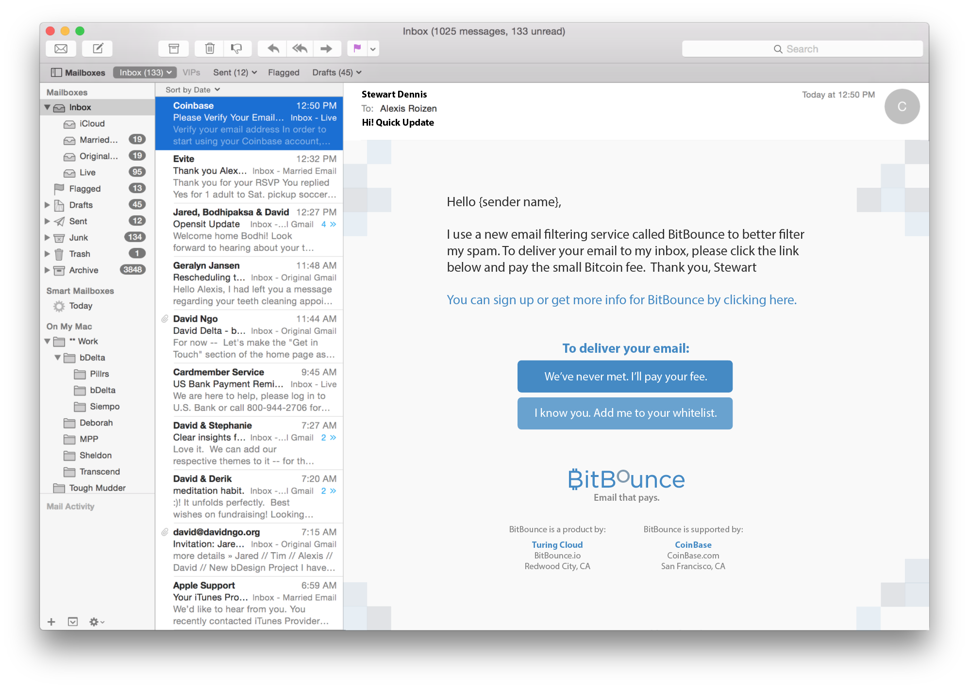Click the BitBounce logo
Screen dimensions: 969x689
click(x=626, y=479)
